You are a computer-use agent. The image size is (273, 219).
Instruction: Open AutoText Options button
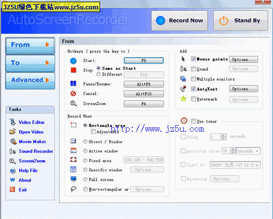[x=243, y=89]
